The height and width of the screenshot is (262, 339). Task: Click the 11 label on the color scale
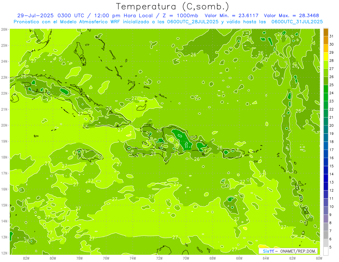click(x=332, y=199)
